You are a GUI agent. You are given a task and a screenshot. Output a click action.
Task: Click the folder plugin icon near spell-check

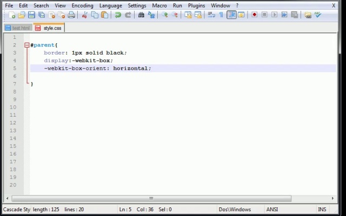click(x=308, y=15)
